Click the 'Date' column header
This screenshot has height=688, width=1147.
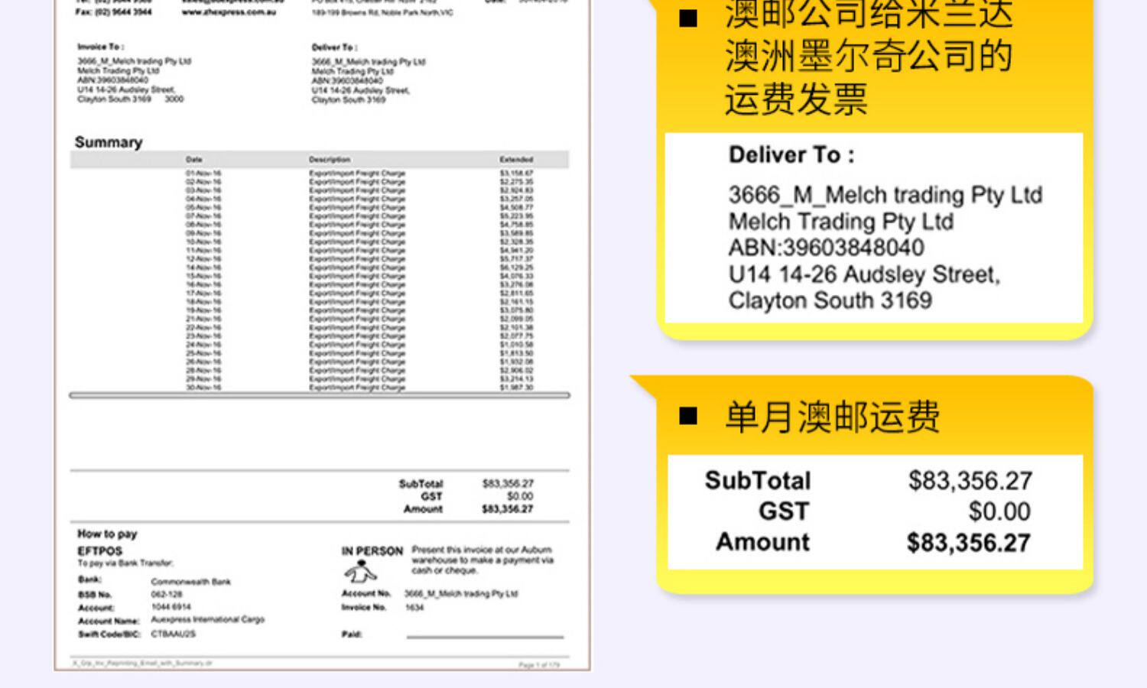point(194,160)
